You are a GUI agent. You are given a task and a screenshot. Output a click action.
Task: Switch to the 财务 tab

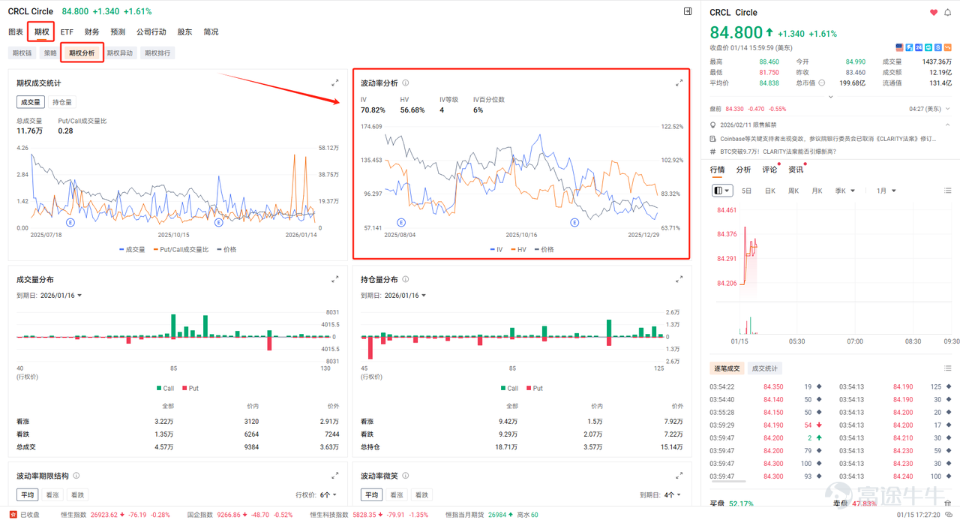[92, 32]
